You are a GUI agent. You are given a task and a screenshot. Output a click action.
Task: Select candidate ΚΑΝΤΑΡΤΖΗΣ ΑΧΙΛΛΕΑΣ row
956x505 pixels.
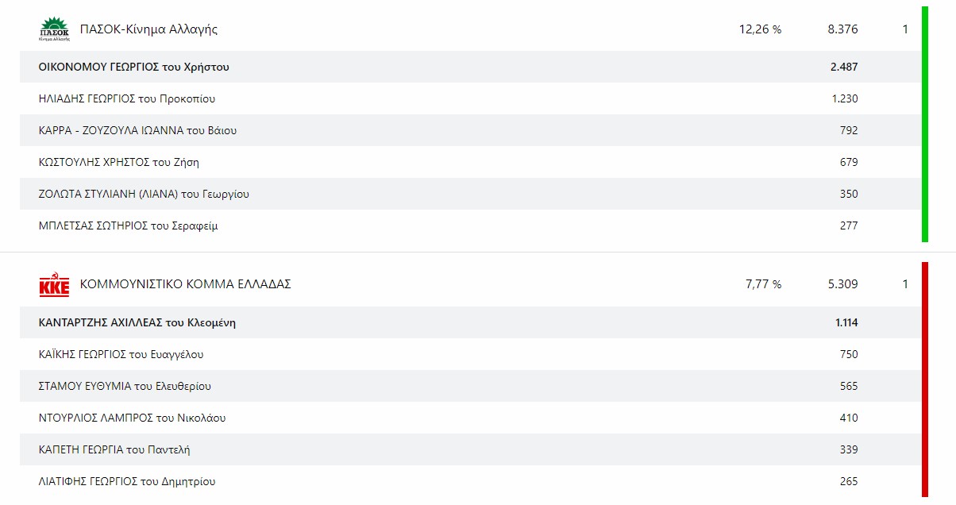pos(470,322)
